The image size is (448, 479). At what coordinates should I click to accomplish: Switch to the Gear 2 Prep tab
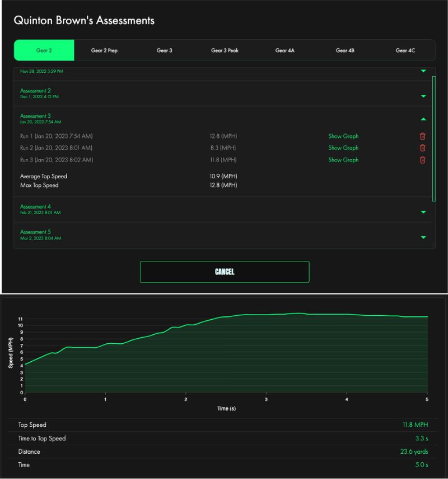coord(104,50)
